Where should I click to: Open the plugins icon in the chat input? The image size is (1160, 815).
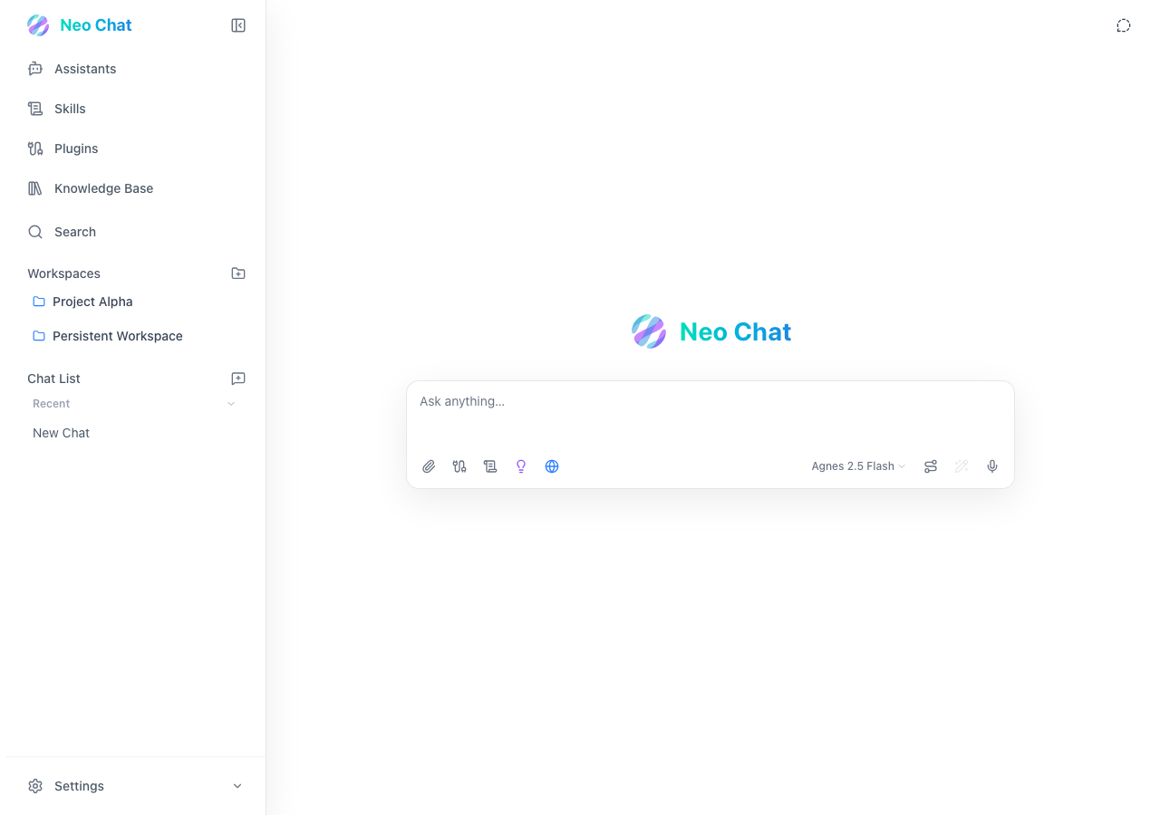pos(459,466)
